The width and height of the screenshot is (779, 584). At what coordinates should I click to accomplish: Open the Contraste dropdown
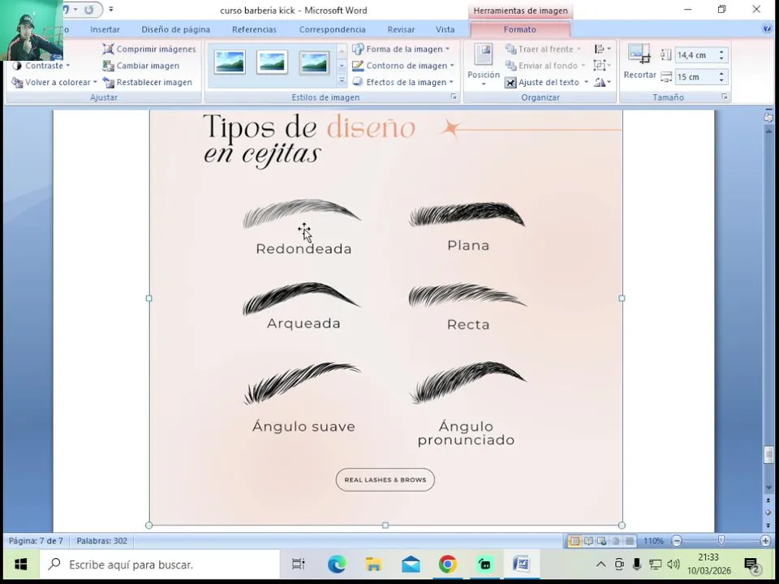coord(41,66)
